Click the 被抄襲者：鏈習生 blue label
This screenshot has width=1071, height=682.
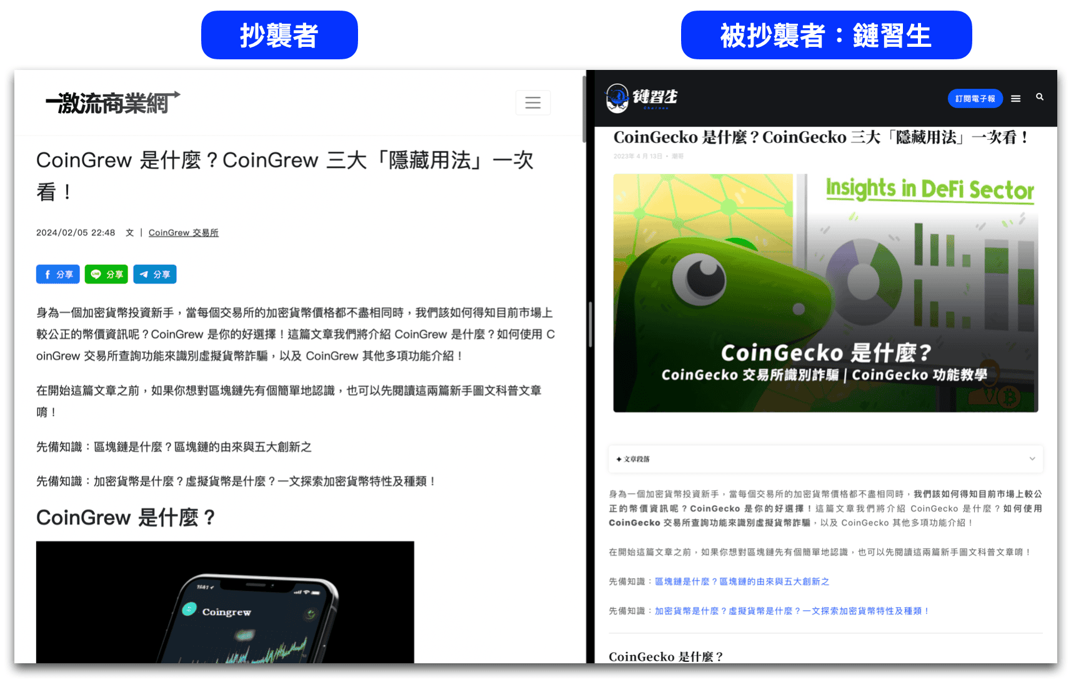pos(826,35)
